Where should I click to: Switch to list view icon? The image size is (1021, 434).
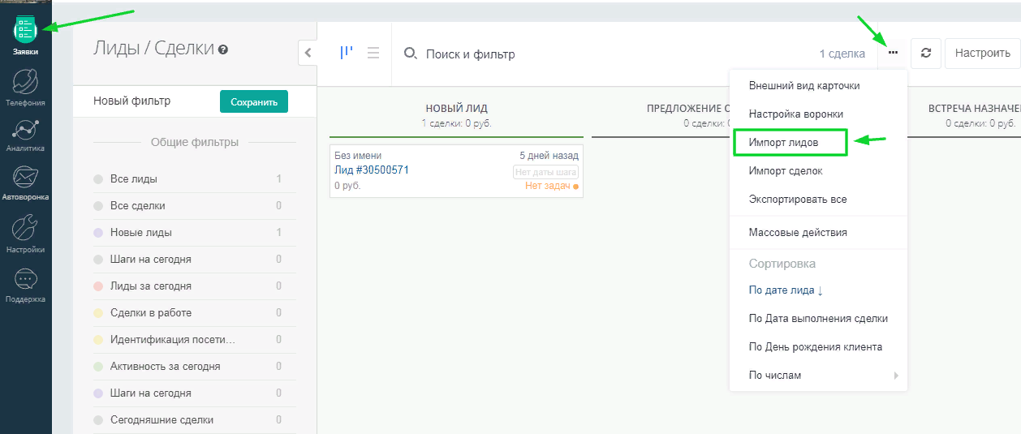[373, 53]
